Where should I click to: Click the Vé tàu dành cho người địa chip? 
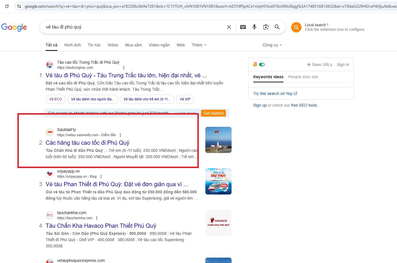(x=93, y=99)
